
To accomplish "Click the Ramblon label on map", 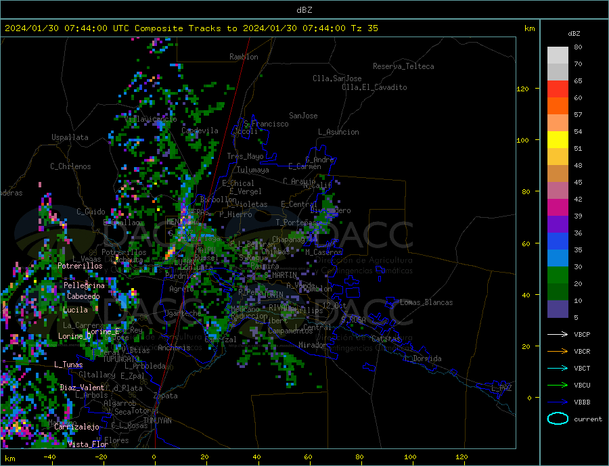I will click(x=244, y=57).
